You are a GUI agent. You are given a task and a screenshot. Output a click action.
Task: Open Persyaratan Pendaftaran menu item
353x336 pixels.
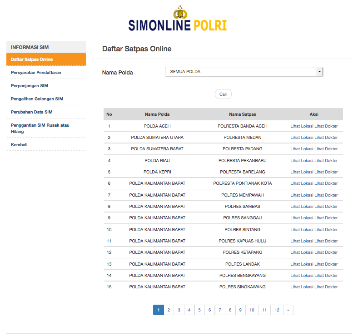coord(36,73)
